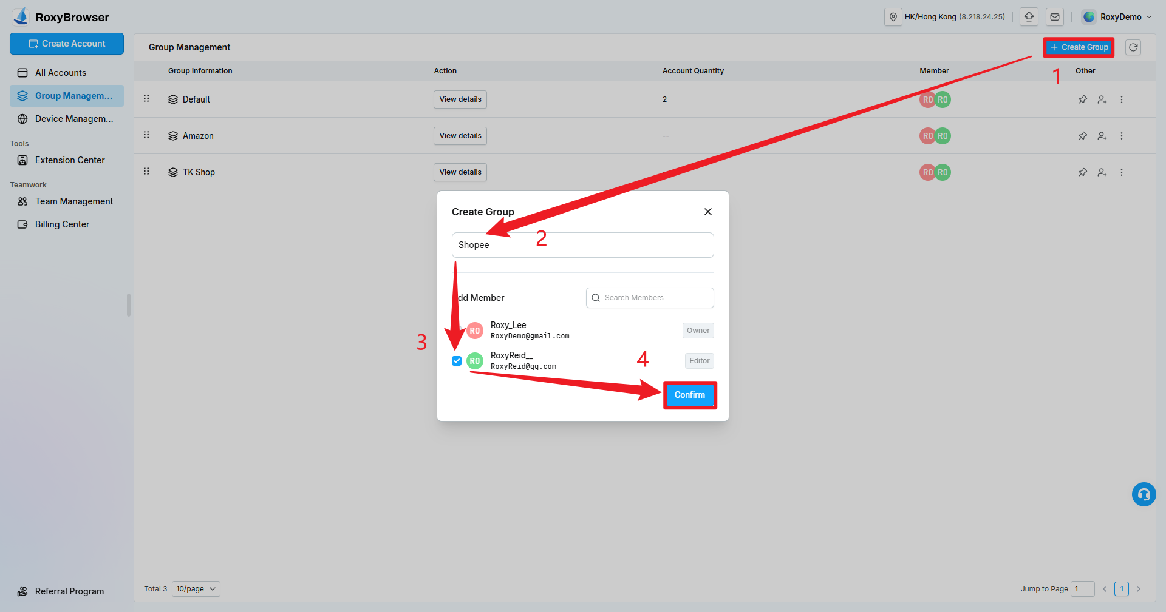Click the Group Information column header

(200, 71)
